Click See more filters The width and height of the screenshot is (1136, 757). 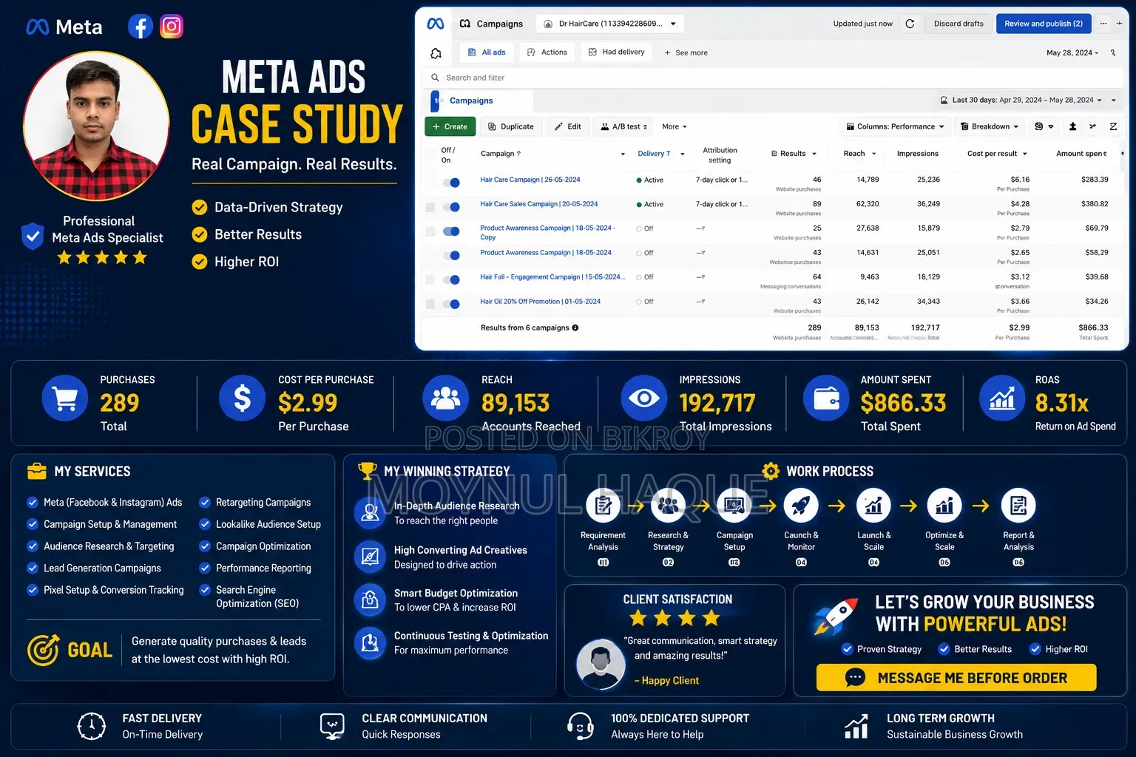(x=686, y=52)
